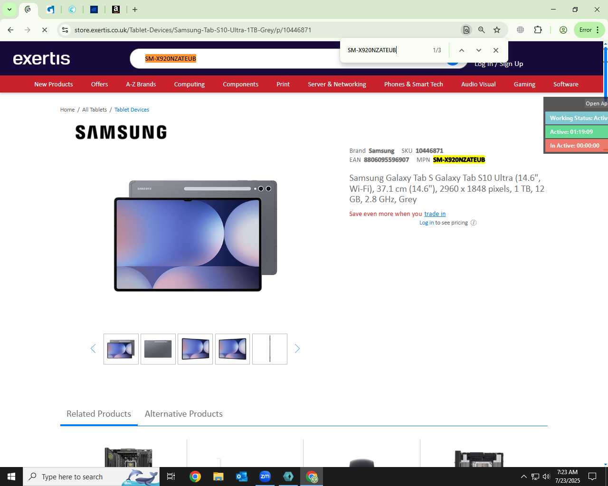Open Log In / Sign Up

[x=499, y=64]
